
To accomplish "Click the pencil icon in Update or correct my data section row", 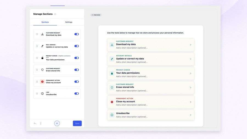I will pos(42,46).
